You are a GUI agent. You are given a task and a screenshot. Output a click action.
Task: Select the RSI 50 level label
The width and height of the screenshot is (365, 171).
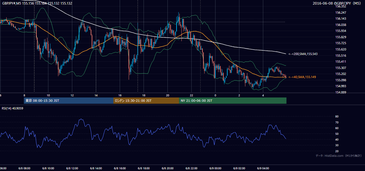point(337,134)
